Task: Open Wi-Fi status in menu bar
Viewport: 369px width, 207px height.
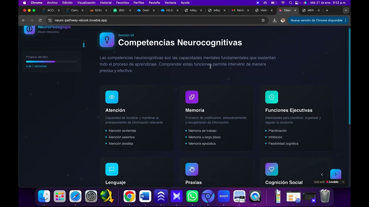Action: 283,3
